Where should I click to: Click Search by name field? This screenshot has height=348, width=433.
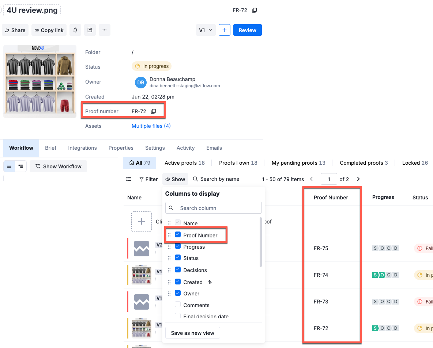click(216, 179)
